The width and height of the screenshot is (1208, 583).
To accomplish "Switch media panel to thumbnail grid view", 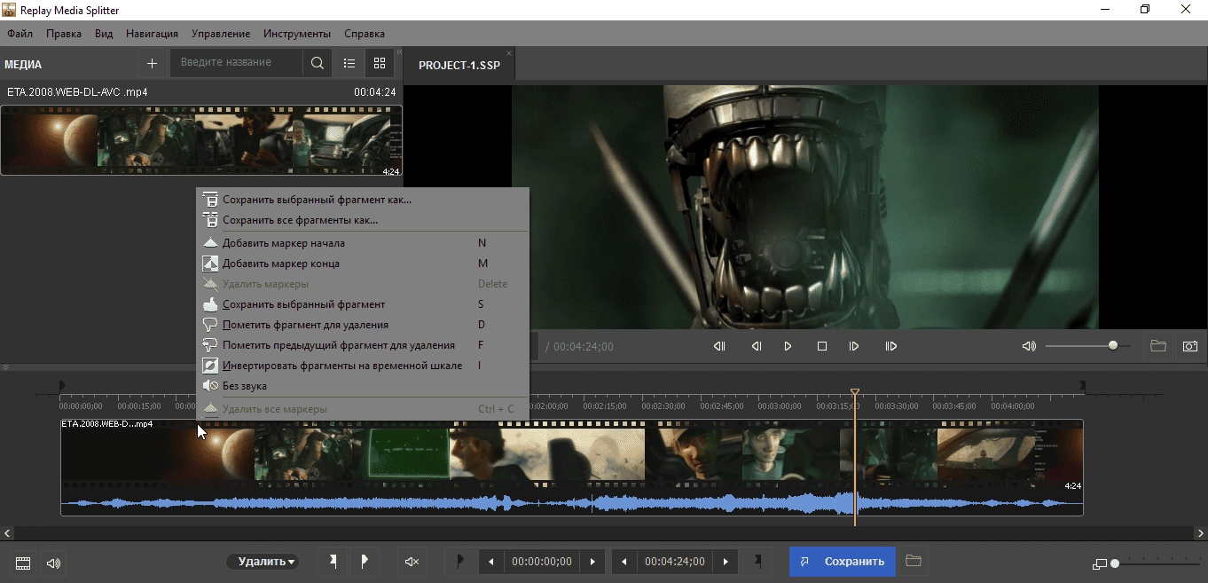I will pos(380,63).
